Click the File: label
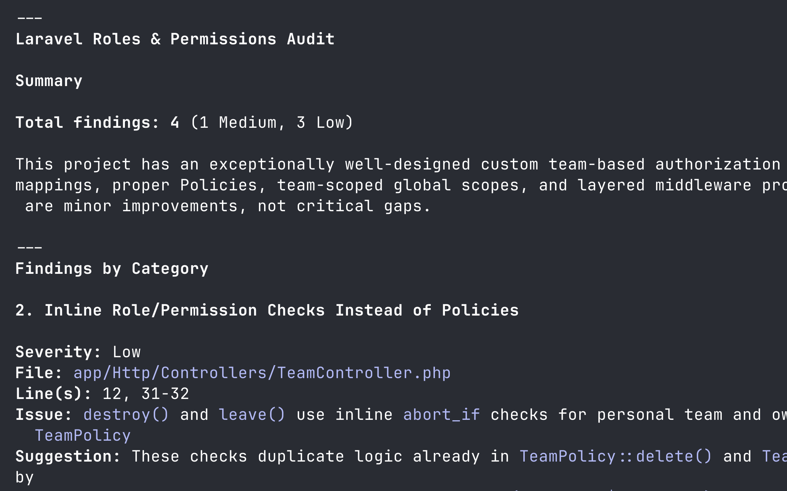Viewport: 787px width, 491px height. (39, 373)
